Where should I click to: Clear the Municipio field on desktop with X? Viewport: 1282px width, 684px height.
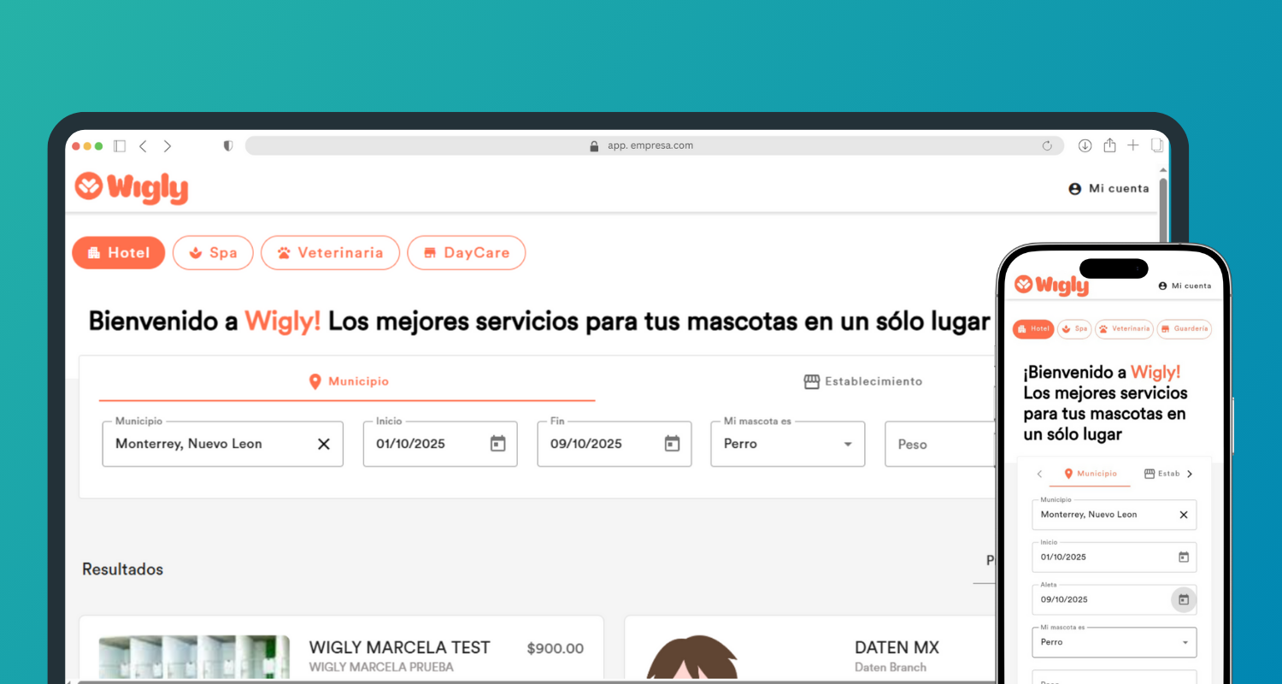tap(324, 444)
